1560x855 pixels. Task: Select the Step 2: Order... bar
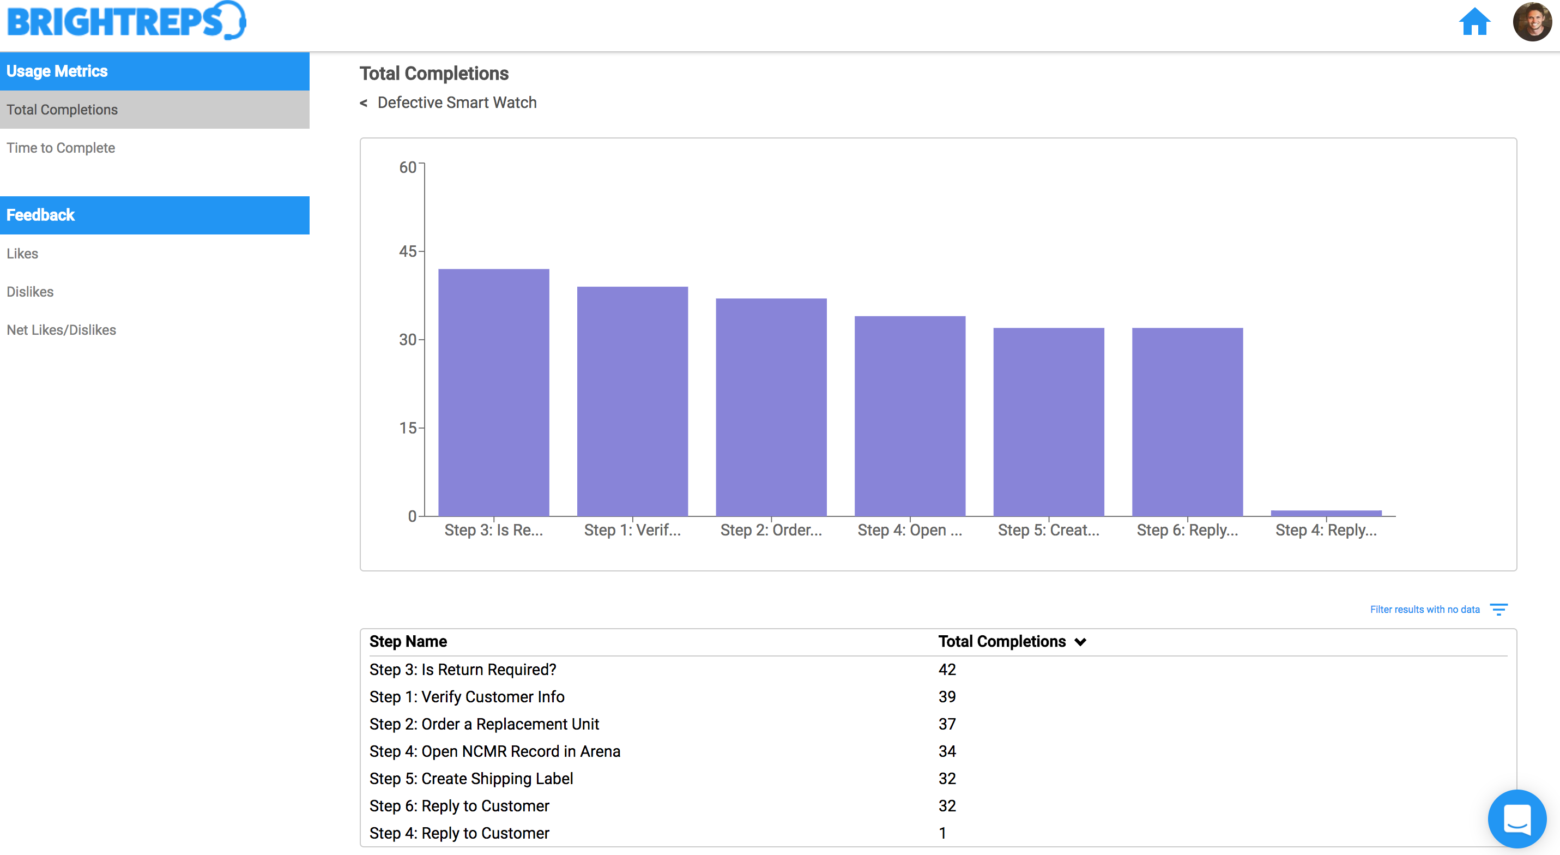click(771, 407)
